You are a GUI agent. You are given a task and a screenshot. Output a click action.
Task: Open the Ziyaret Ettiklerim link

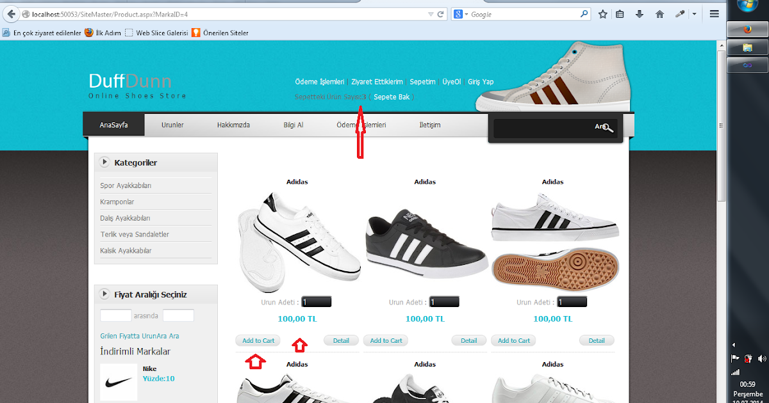tap(377, 82)
